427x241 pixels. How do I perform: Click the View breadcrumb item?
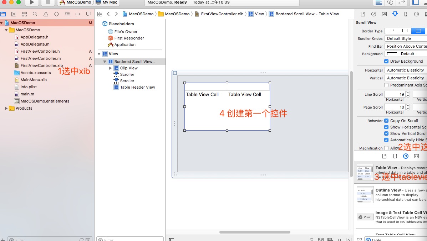[x=256, y=14]
